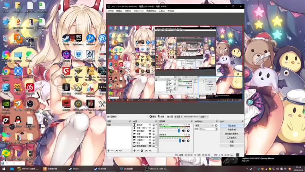Open the 编辑(E) menu
The image size is (305, 172).
coord(119,11)
